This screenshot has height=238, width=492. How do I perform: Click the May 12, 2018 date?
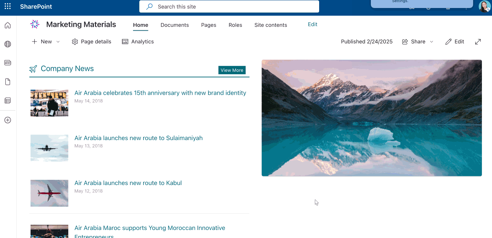(88, 191)
